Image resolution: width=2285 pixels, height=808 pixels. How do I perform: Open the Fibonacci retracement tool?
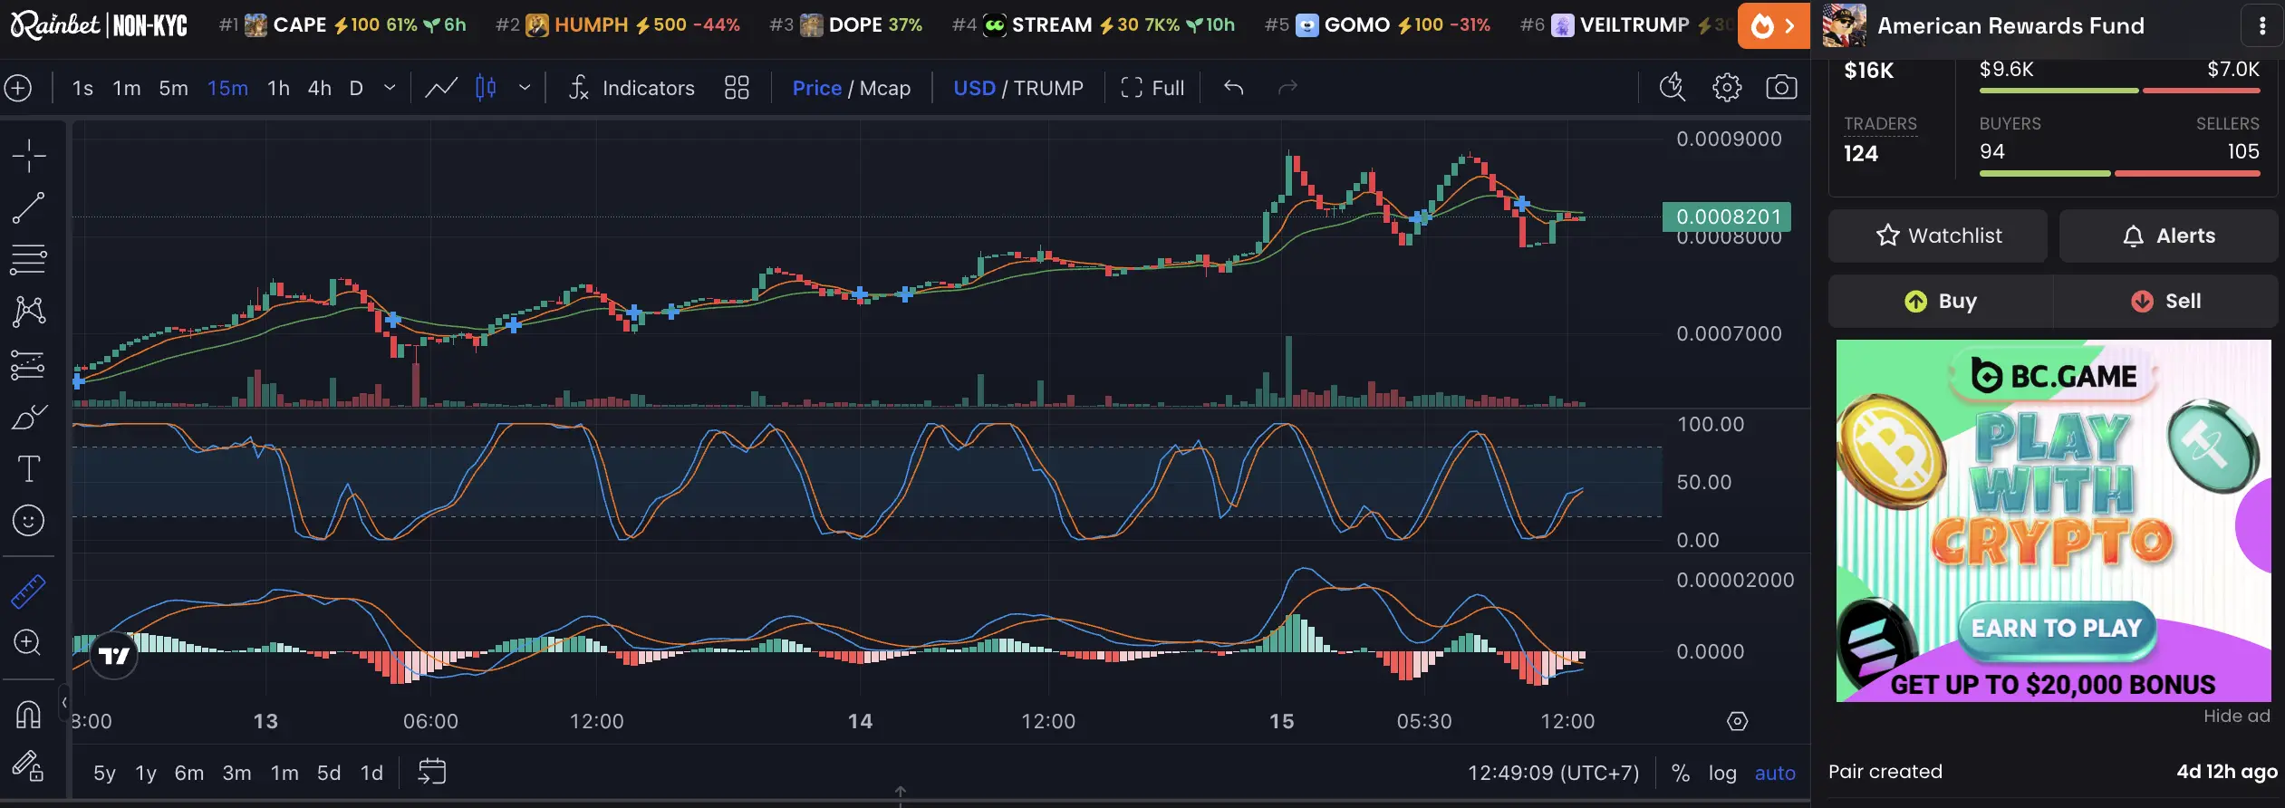[29, 260]
